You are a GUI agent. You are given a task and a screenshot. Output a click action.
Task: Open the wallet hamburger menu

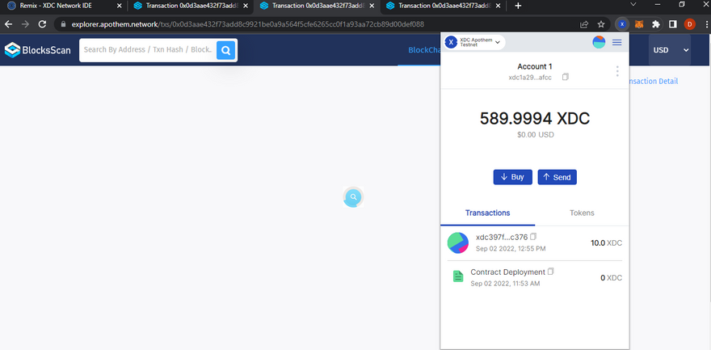(617, 42)
